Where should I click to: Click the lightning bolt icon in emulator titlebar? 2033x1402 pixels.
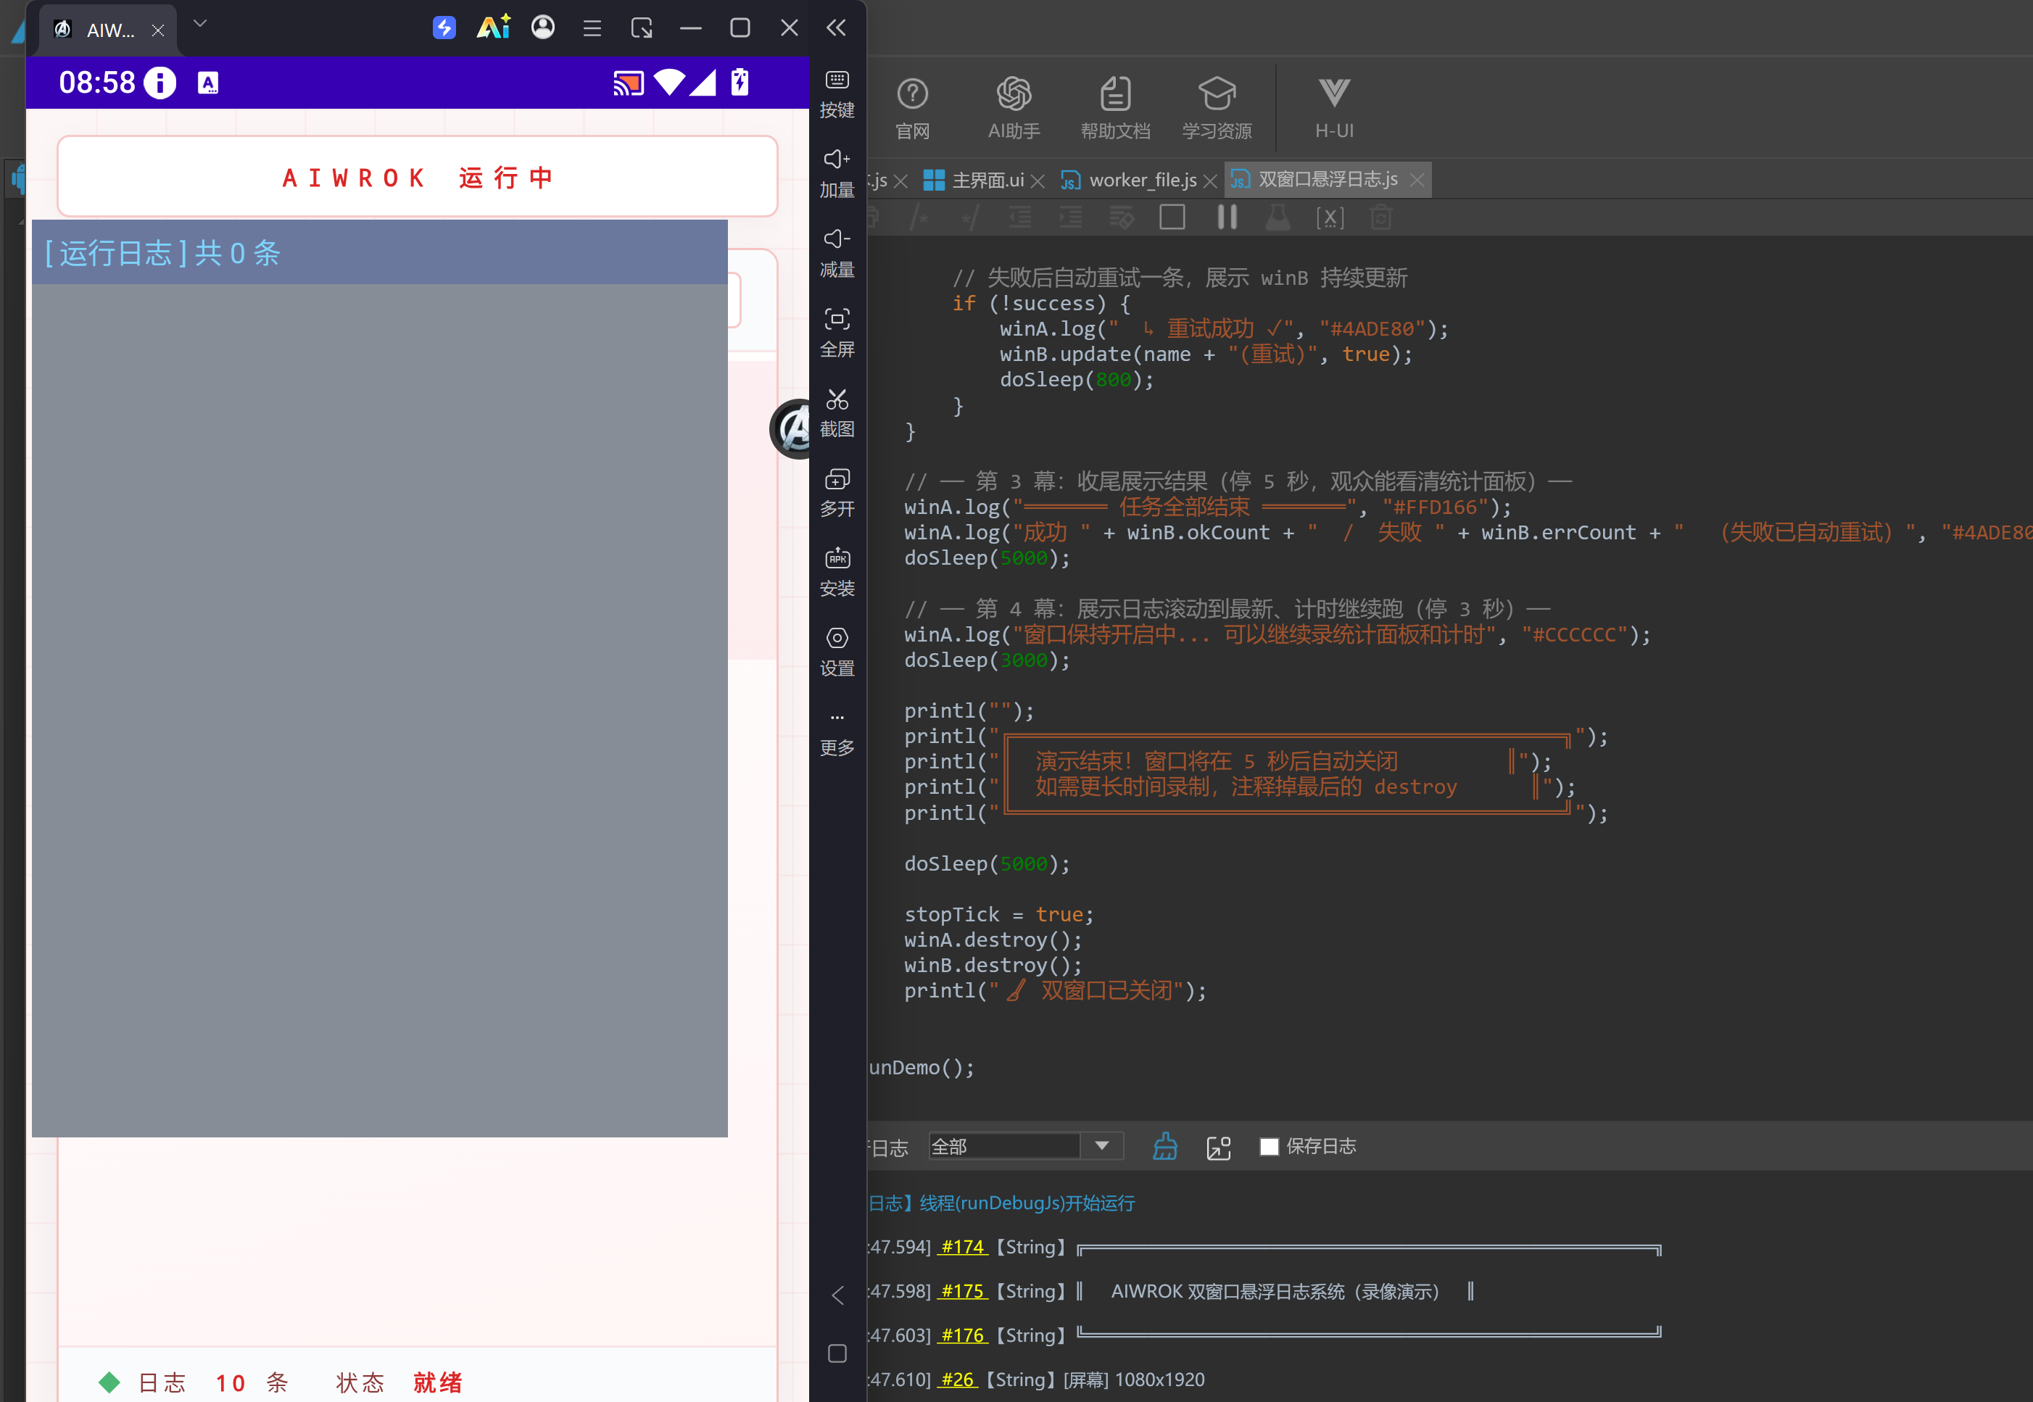(x=444, y=28)
